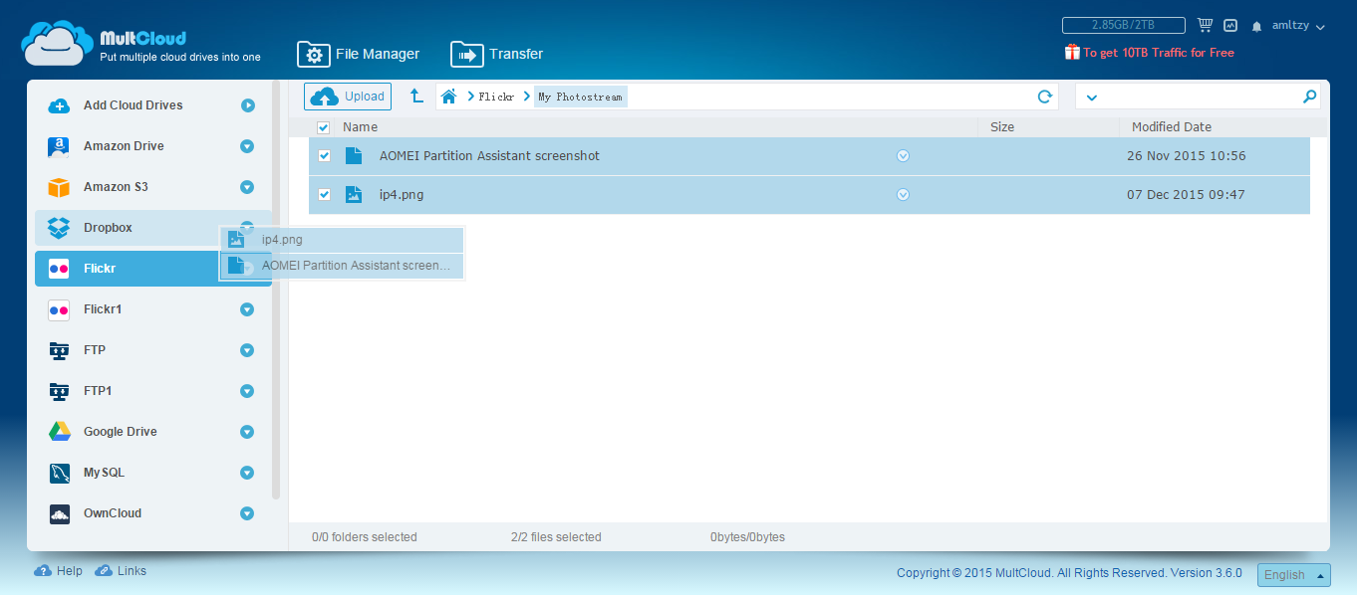Select the MySQL drive entry
Image resolution: width=1357 pixels, height=596 pixels.
pyautogui.click(x=152, y=473)
